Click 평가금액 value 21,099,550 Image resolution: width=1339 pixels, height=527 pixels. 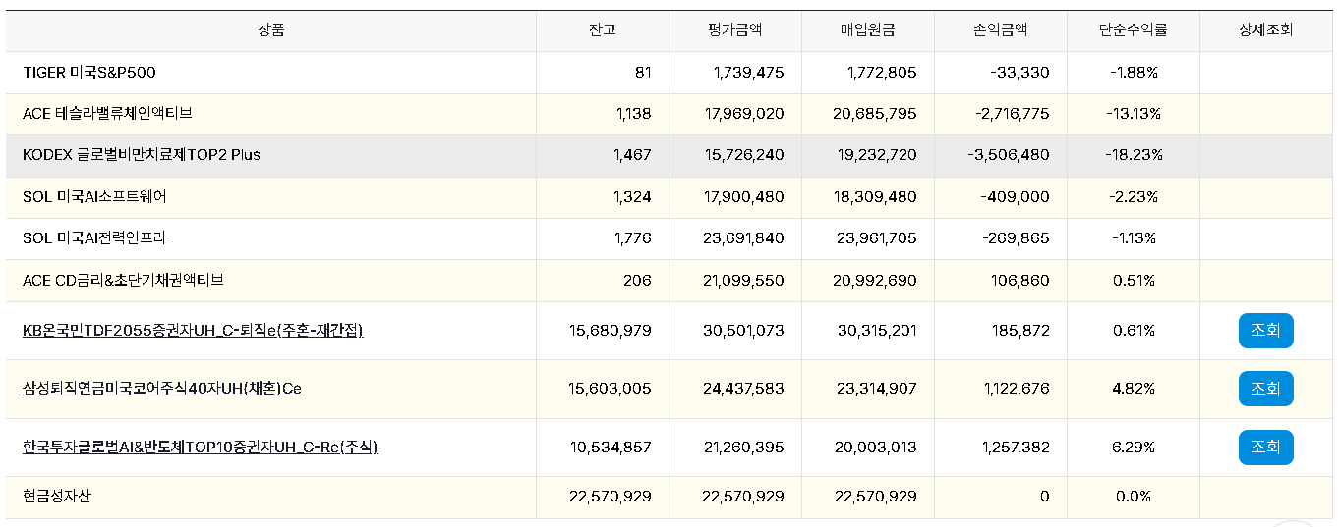click(x=743, y=281)
